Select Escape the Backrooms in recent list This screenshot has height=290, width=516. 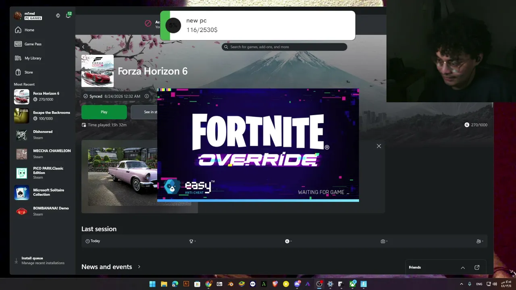pyautogui.click(x=42, y=116)
